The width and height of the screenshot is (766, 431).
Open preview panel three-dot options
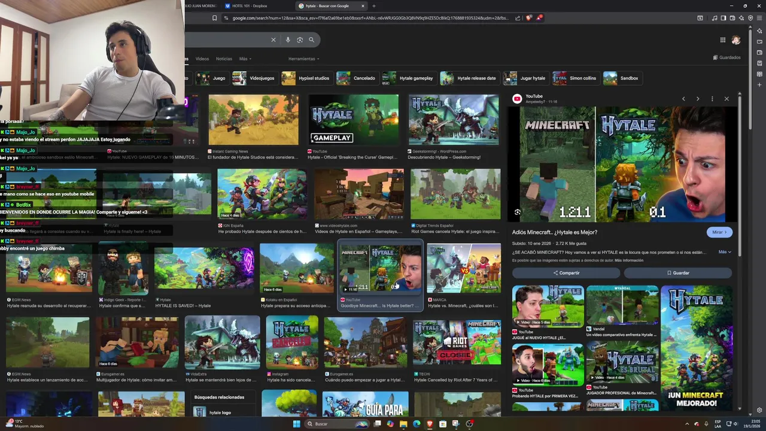[712, 99]
